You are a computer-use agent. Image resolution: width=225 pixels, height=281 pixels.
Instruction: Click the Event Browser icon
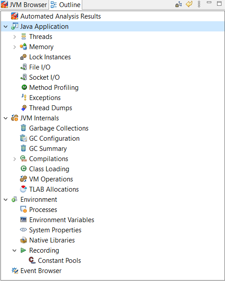[15, 271]
